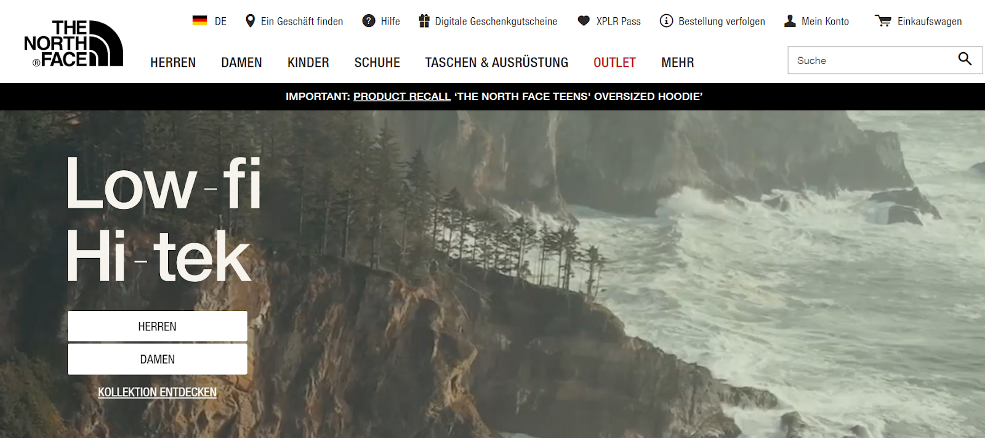Click the search magnifier icon
Image resolution: width=985 pixels, height=438 pixels.
click(965, 59)
